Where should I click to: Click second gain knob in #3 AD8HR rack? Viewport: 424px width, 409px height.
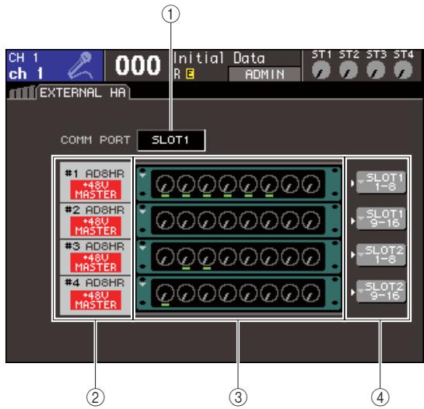pyautogui.click(x=186, y=257)
